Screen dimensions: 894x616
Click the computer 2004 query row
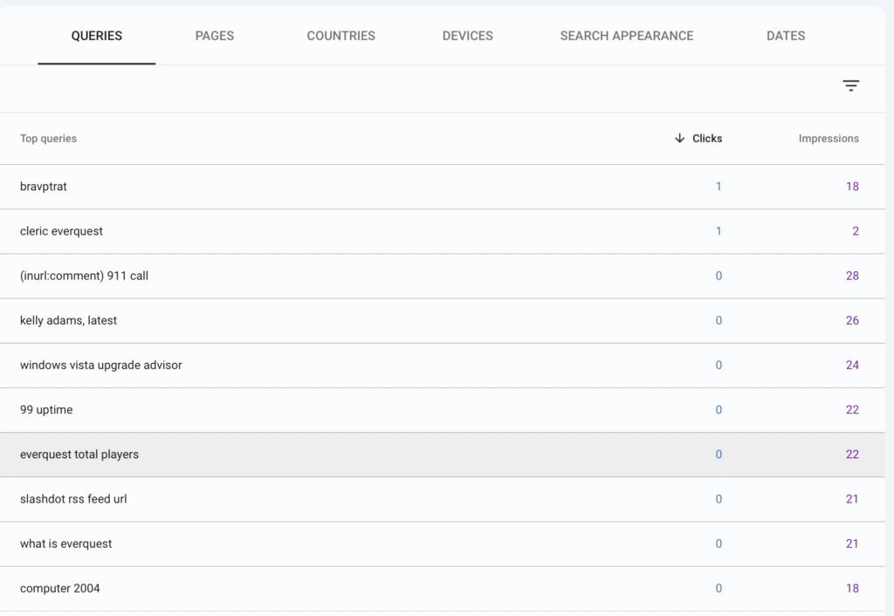[59, 588]
